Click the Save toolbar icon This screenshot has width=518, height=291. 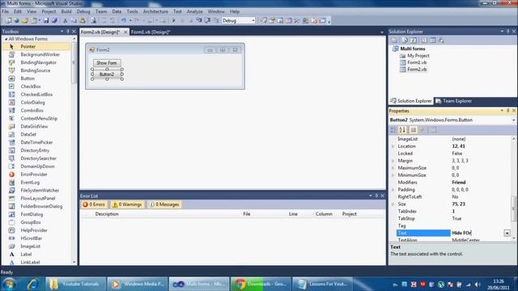pos(46,20)
